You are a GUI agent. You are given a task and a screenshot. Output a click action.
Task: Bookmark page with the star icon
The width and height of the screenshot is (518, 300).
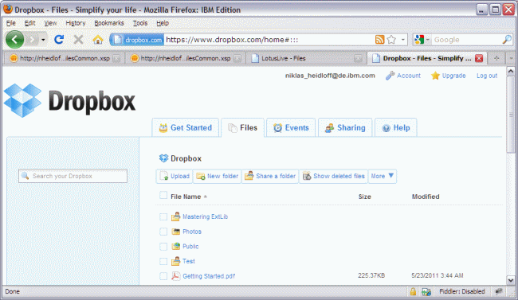(x=391, y=40)
